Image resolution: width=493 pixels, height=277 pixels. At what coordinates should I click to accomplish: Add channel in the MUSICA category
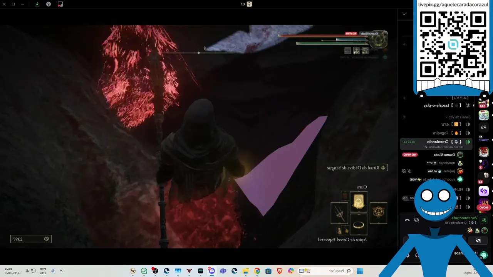tap(404, 98)
